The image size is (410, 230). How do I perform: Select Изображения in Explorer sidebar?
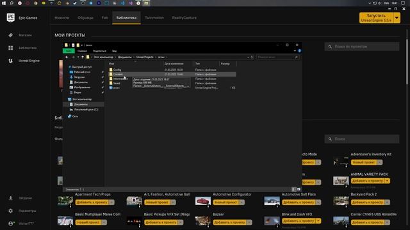click(82, 88)
